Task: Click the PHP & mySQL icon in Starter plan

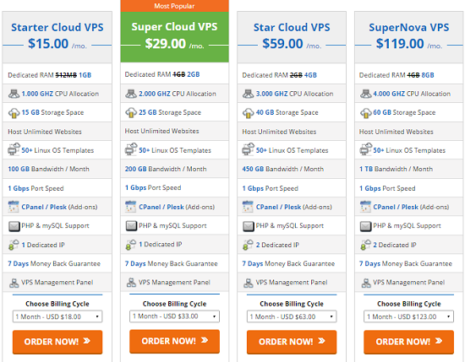Action: (x=14, y=226)
